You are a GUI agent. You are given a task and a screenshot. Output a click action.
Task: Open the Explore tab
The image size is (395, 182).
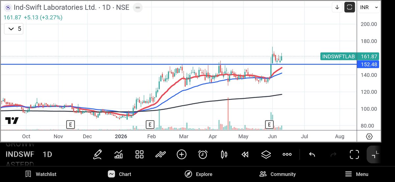click(198, 174)
